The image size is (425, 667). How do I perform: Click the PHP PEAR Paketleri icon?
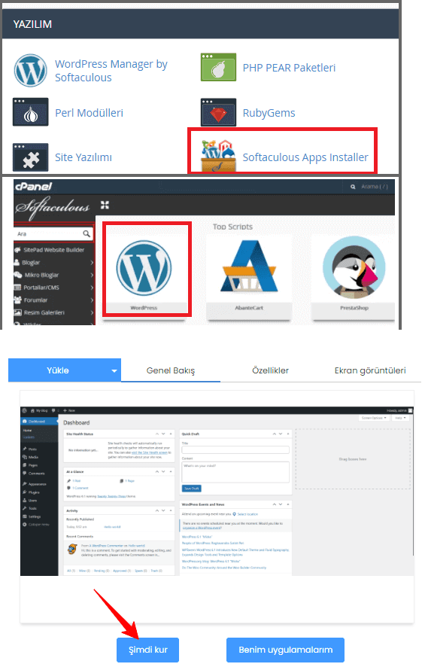[x=218, y=67]
